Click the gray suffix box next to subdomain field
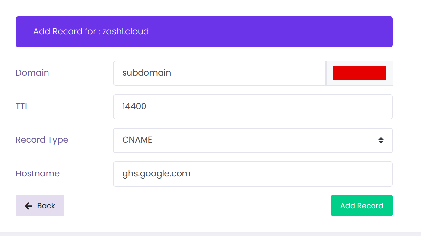421x236 pixels. click(360, 73)
